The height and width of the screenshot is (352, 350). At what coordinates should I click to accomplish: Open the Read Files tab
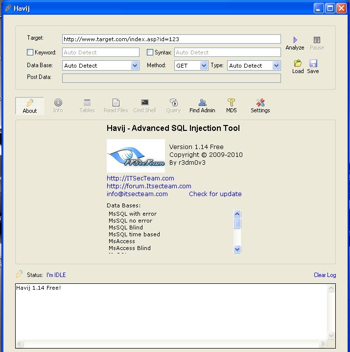pyautogui.click(x=116, y=106)
